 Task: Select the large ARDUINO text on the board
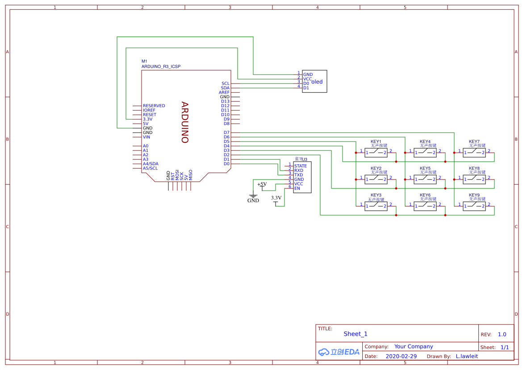[x=185, y=122]
